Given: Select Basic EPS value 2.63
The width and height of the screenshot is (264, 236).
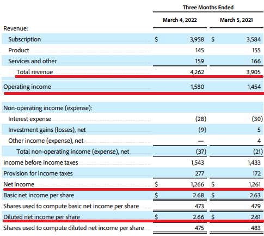Looking at the screenshot, I should pos(255,195).
